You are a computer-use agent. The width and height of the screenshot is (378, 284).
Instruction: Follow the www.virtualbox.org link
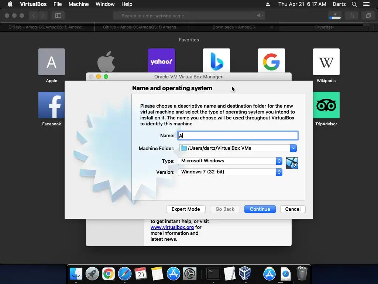coord(172,227)
